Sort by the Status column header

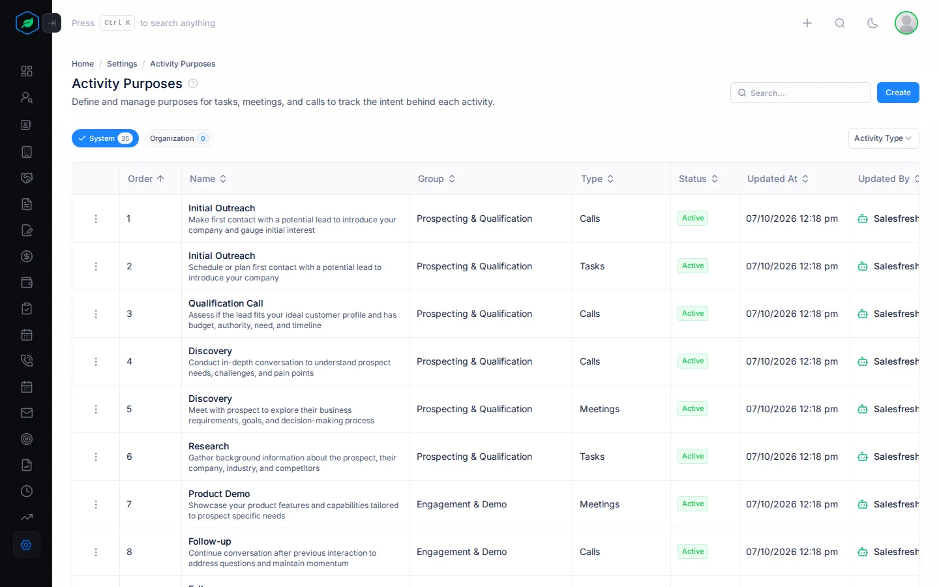pyautogui.click(x=698, y=179)
